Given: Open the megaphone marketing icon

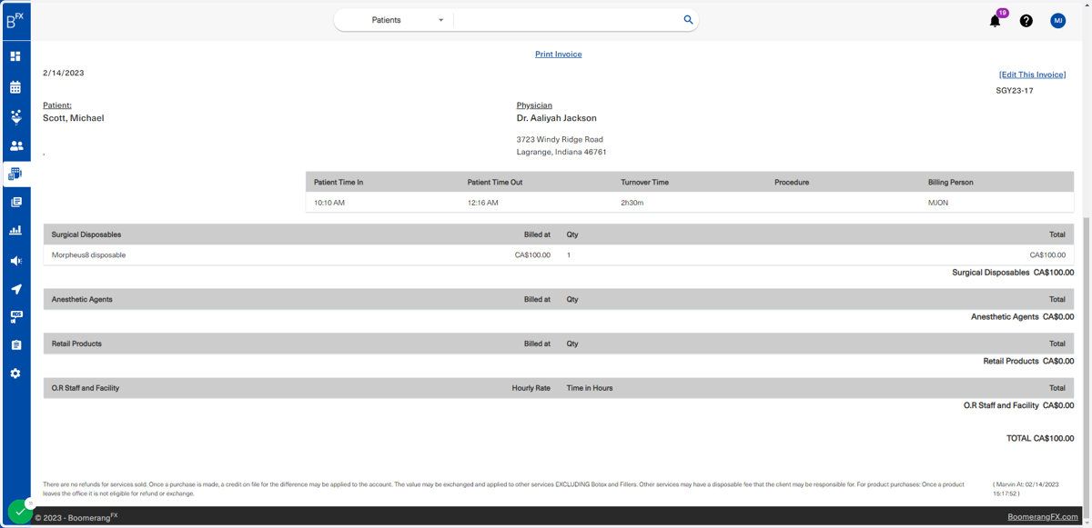Looking at the screenshot, I should point(15,261).
